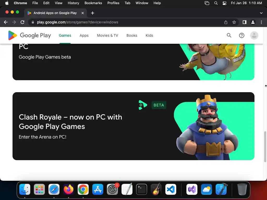Open the Chrome application menu
The height and width of the screenshot is (200, 267).
(20, 3)
